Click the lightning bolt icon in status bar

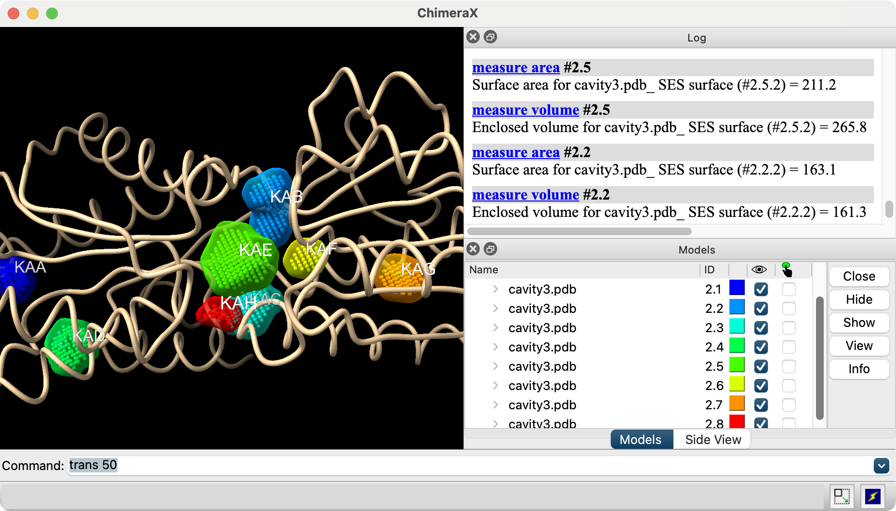[872, 496]
